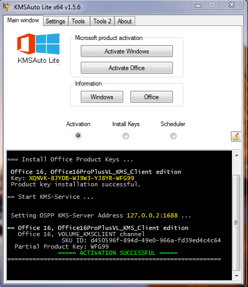Click 'Product key installation successful.' line
The image size is (248, 287).
(x=76, y=184)
